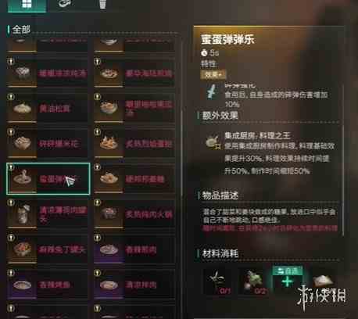Viewport: 358px width, 319px height.
Task: Click the green plus custom ingredient slot
Action: (x=288, y=282)
